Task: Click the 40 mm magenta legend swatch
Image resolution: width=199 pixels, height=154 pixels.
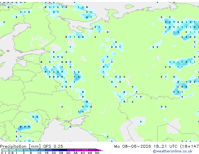Action: 85,150
